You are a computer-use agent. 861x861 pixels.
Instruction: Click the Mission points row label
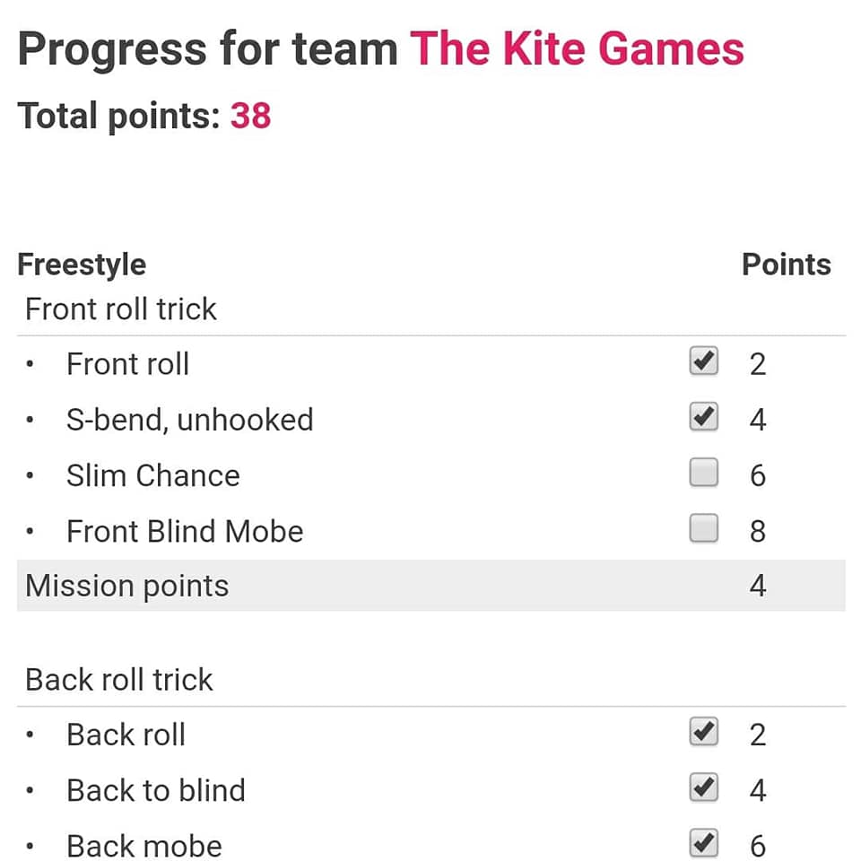[x=126, y=586]
